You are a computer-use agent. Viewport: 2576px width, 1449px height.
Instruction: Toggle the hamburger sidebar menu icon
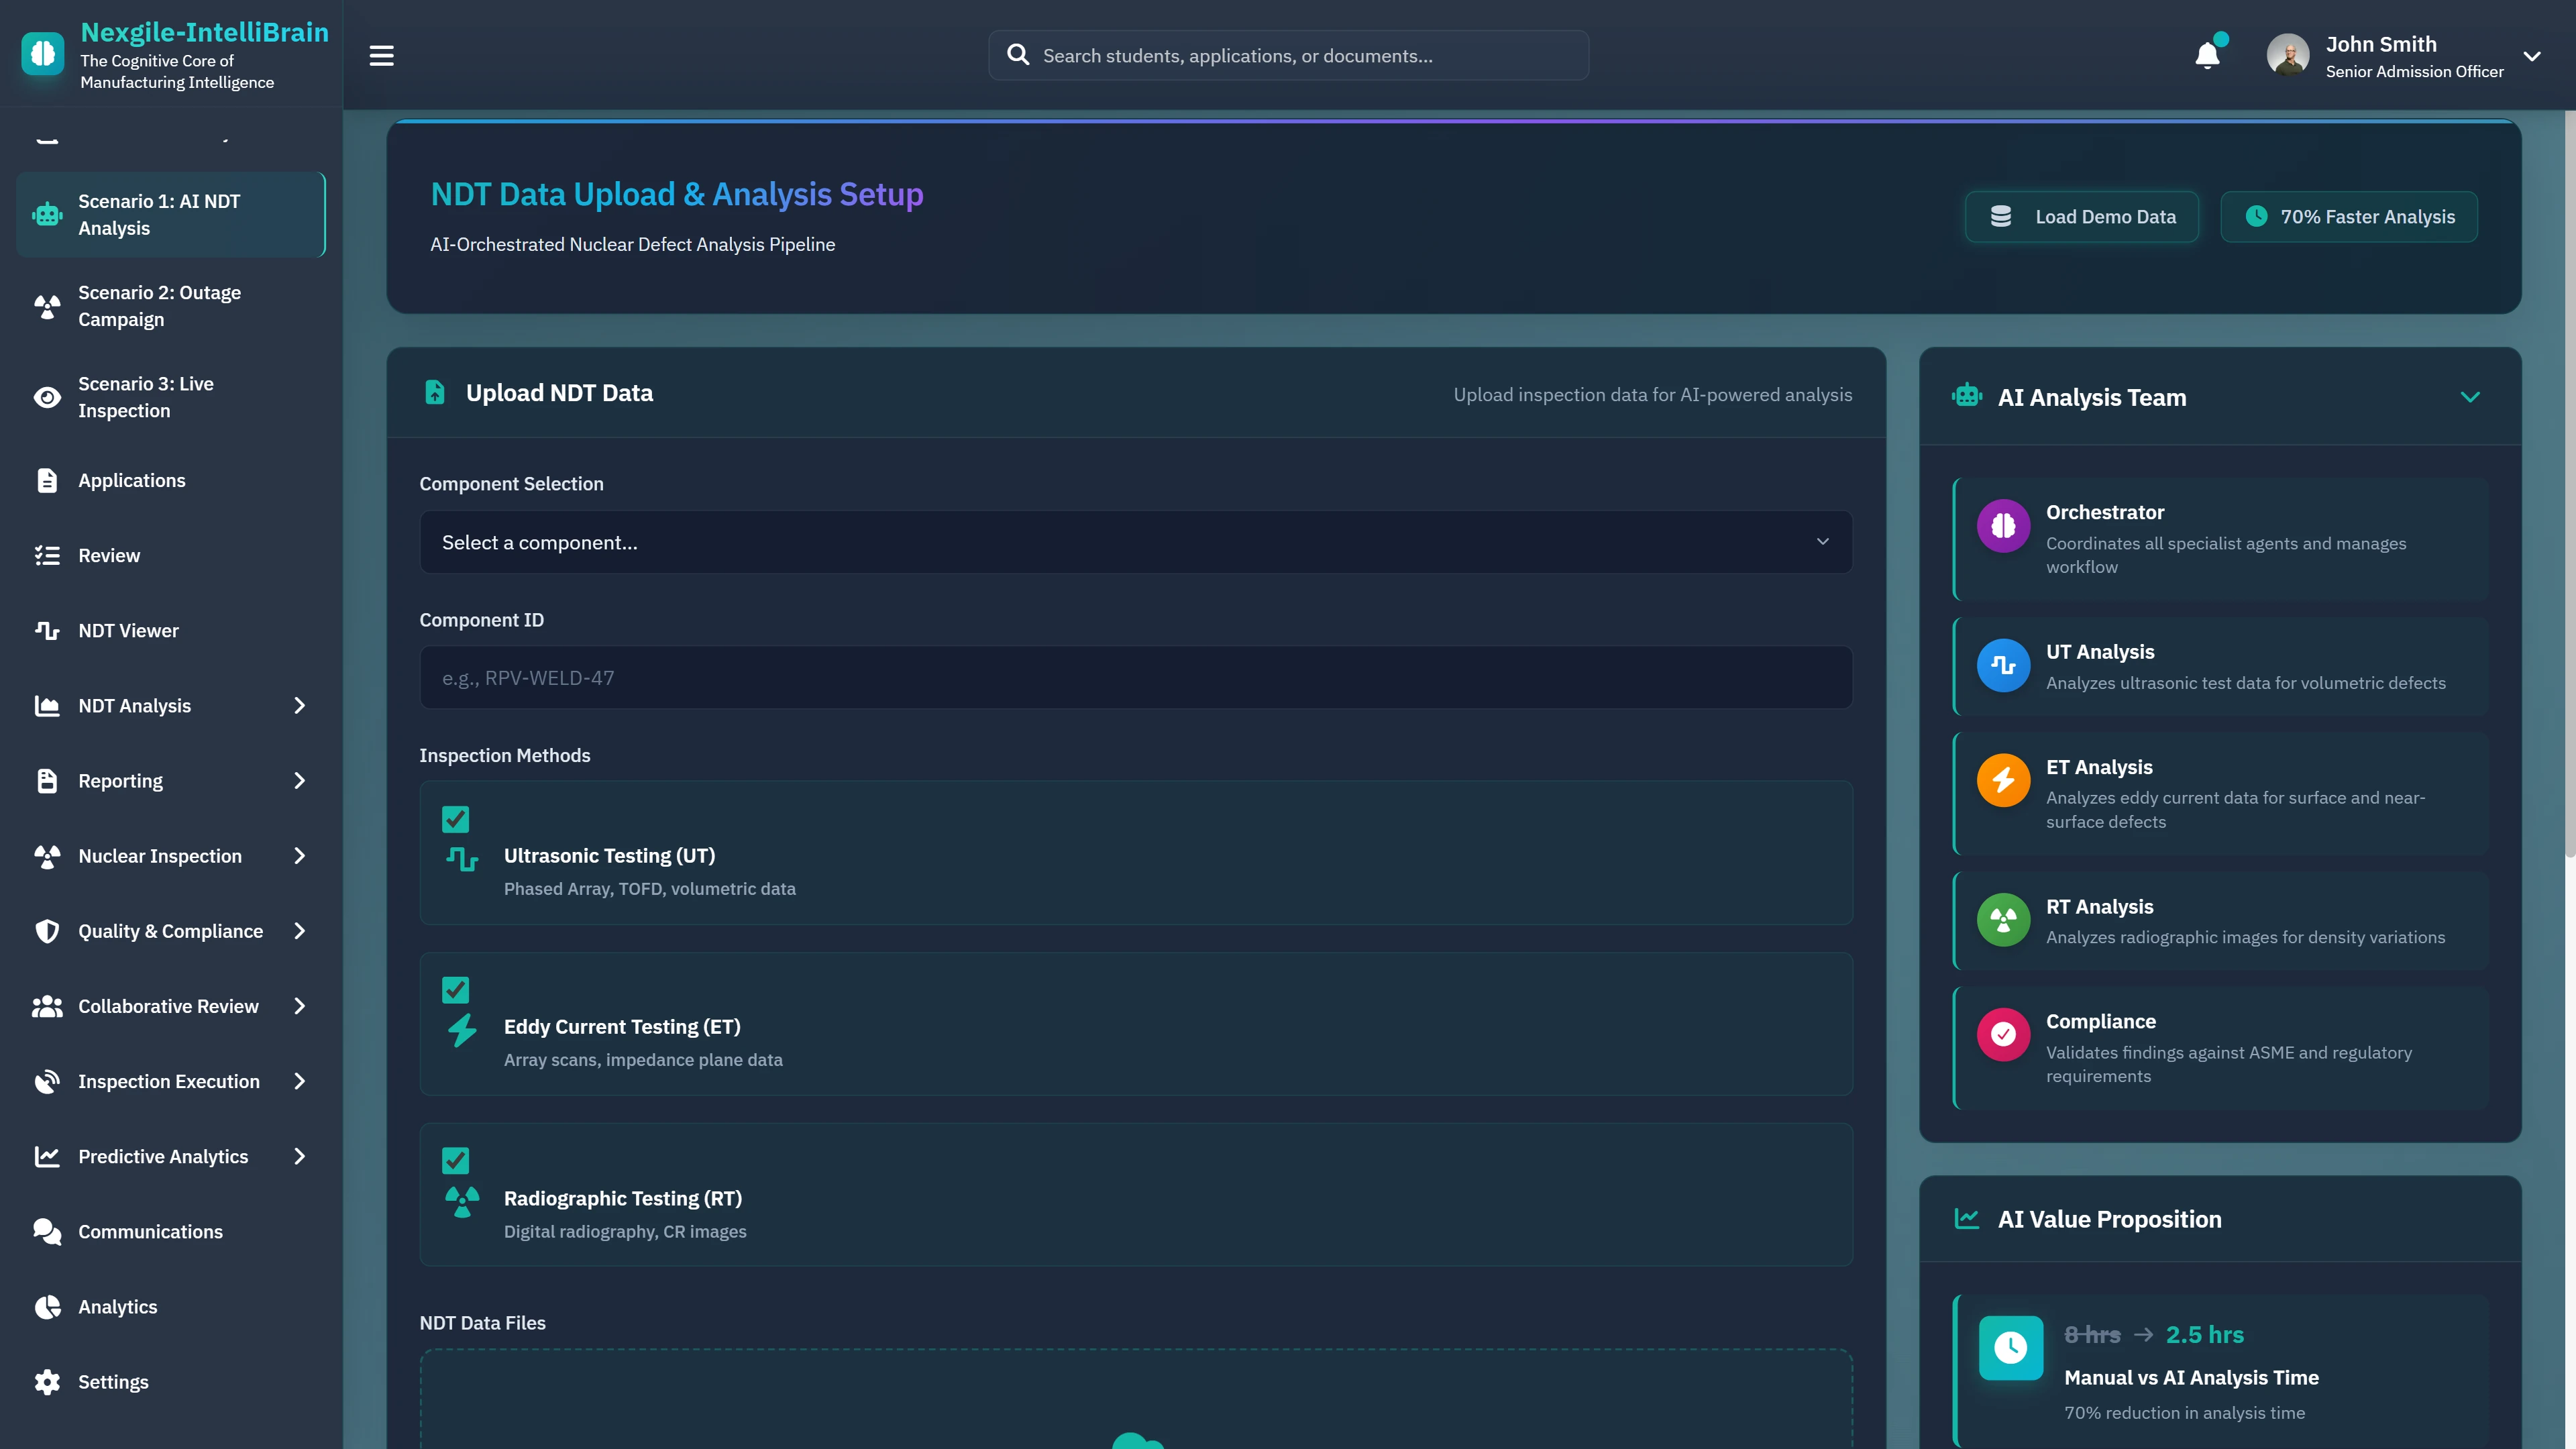point(381,56)
